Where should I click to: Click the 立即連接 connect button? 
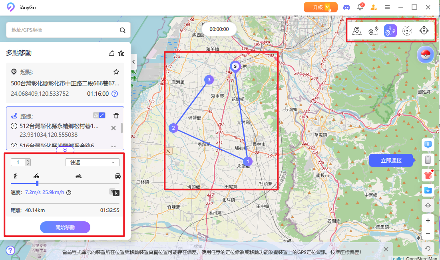[x=391, y=160]
